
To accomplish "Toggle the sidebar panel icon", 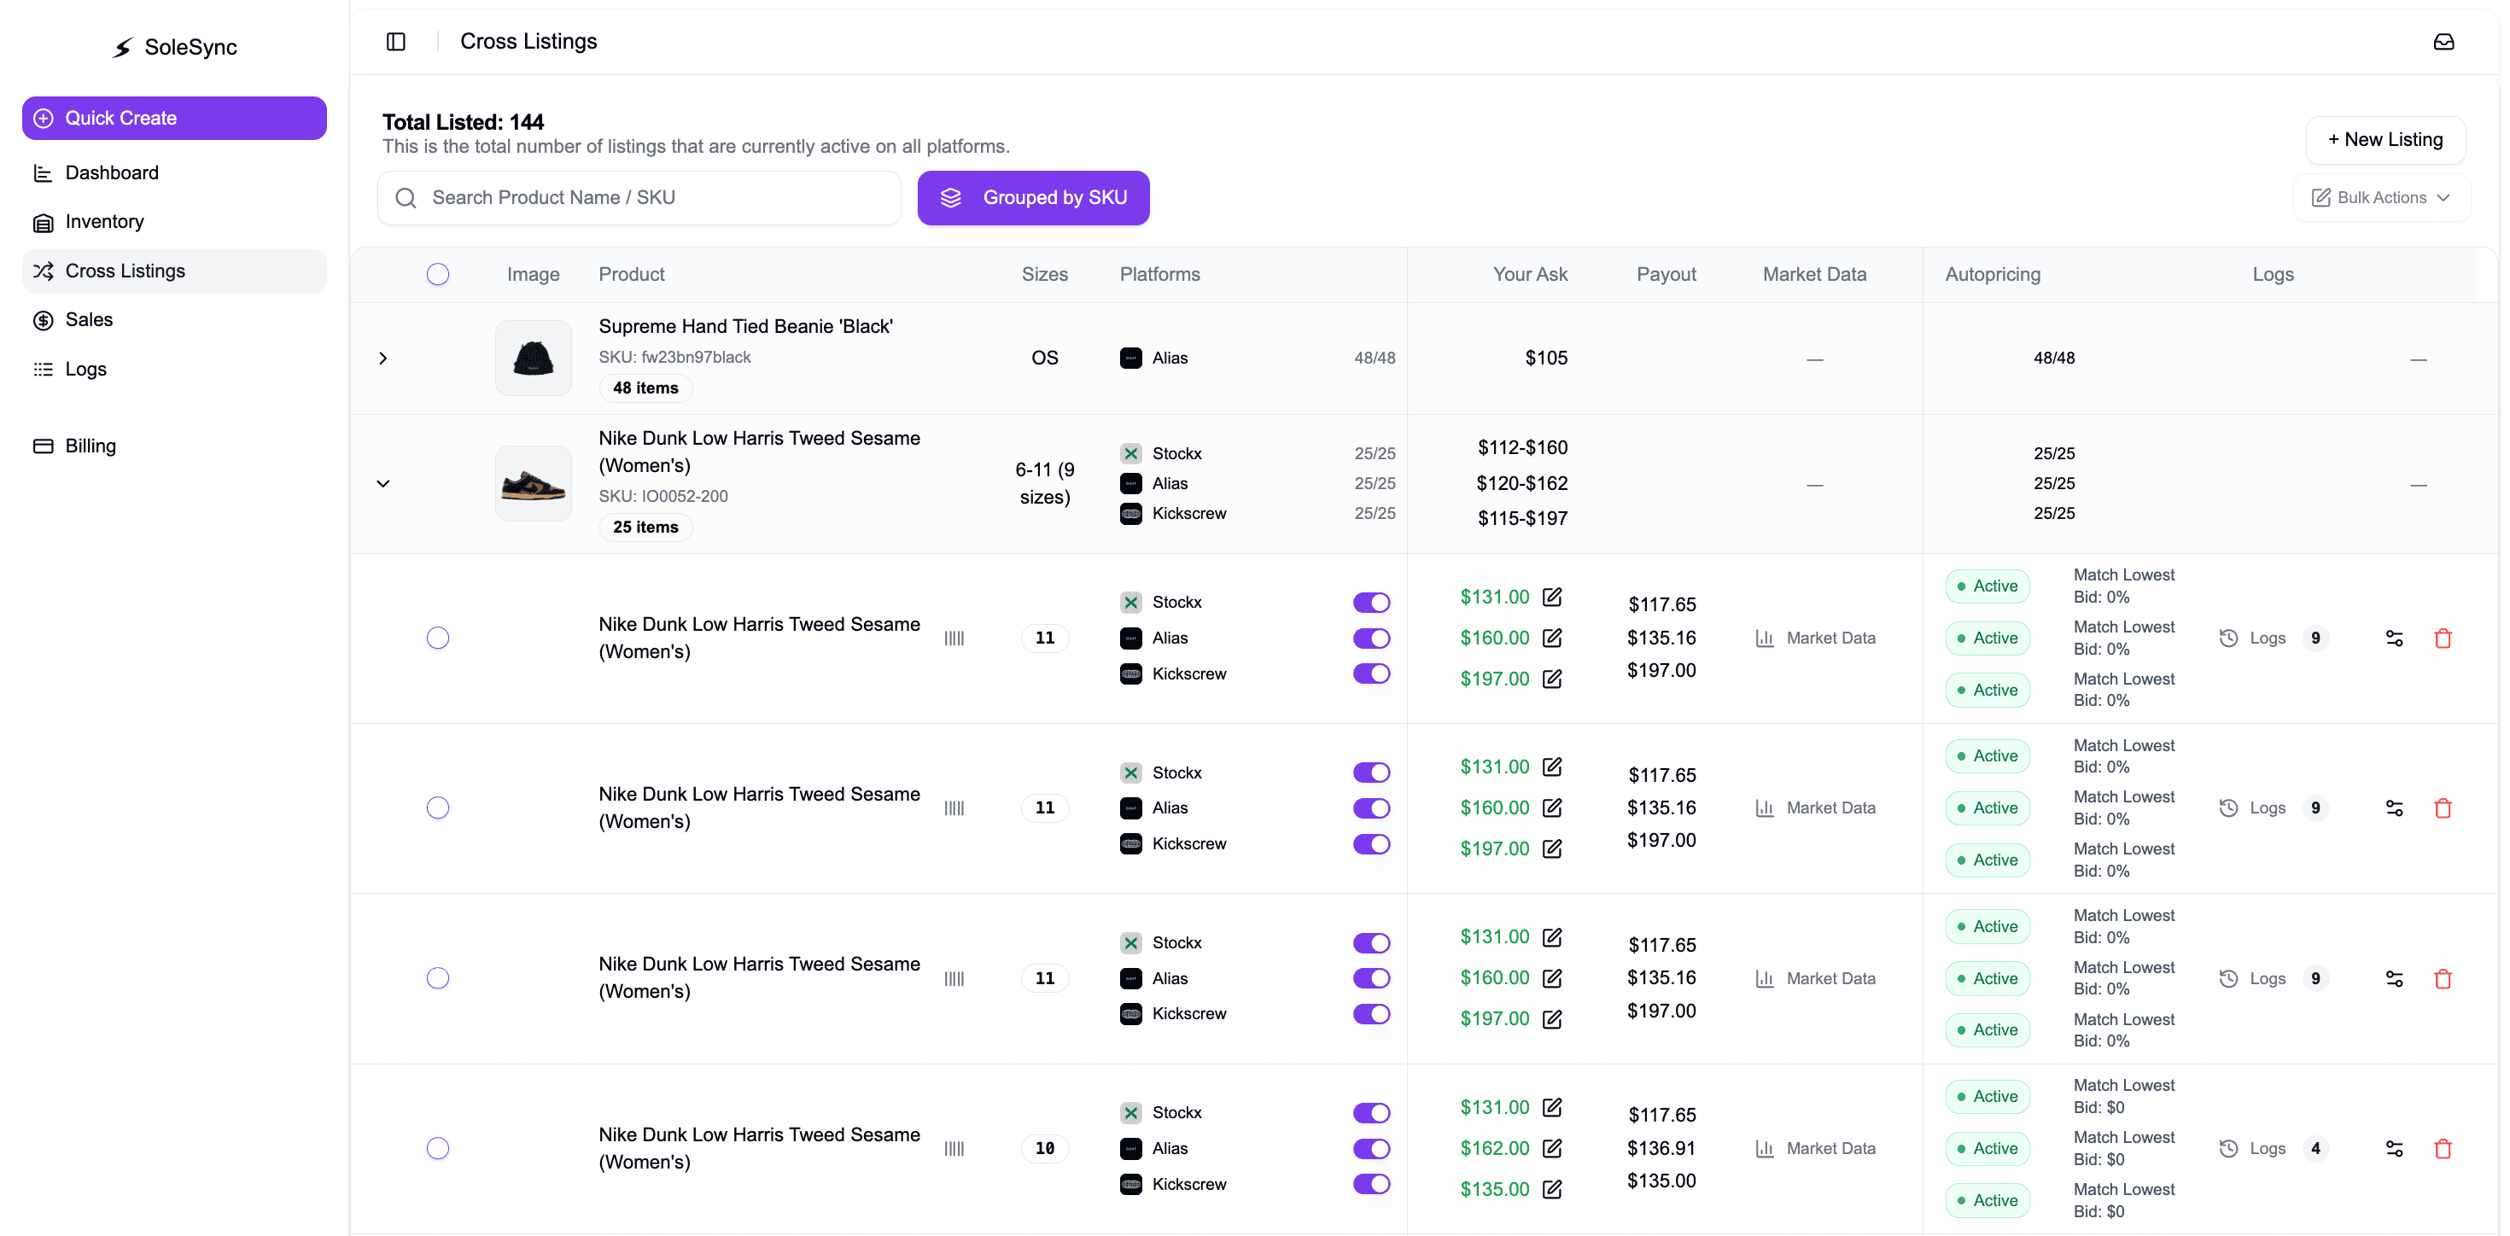I will (395, 42).
